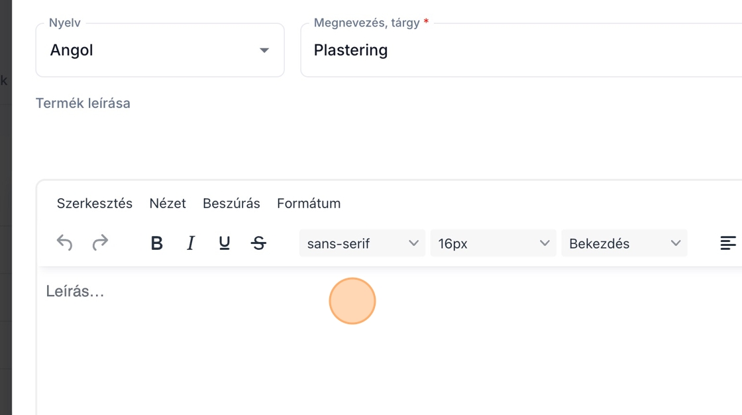Toggle Italic formatting
The image size is (742, 415).
coord(191,243)
